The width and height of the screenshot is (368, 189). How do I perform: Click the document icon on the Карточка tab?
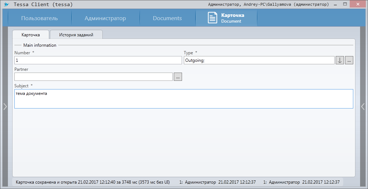[213, 18]
